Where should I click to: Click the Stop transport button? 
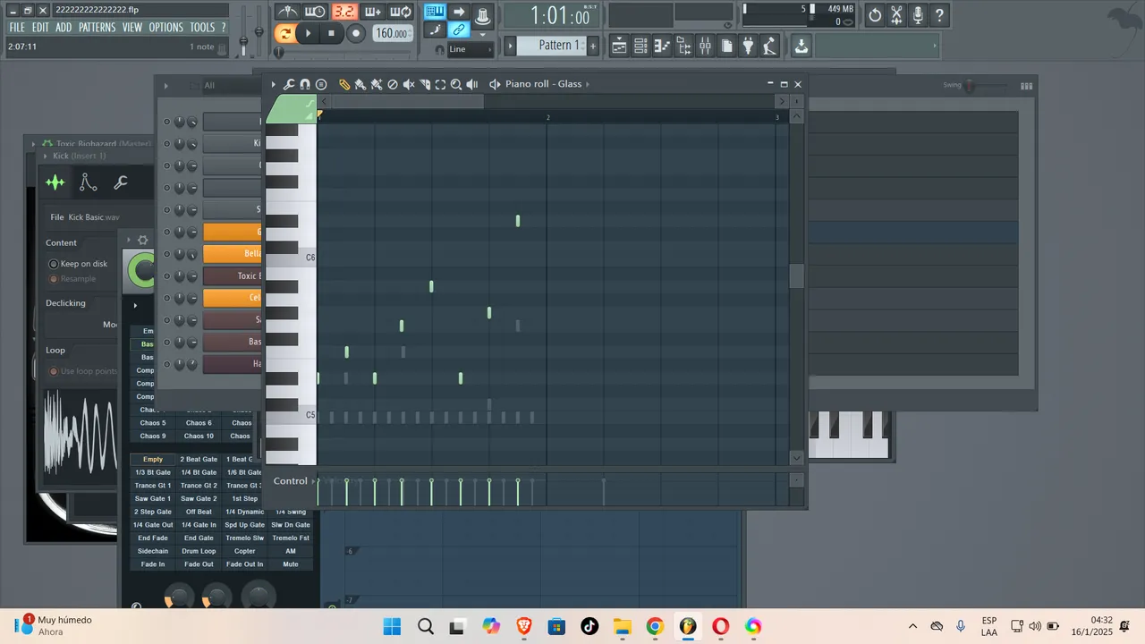tap(331, 33)
